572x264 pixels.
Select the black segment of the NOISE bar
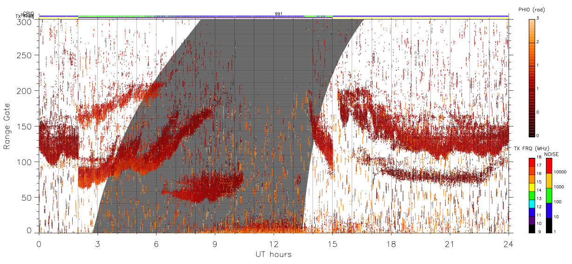(x=549, y=225)
